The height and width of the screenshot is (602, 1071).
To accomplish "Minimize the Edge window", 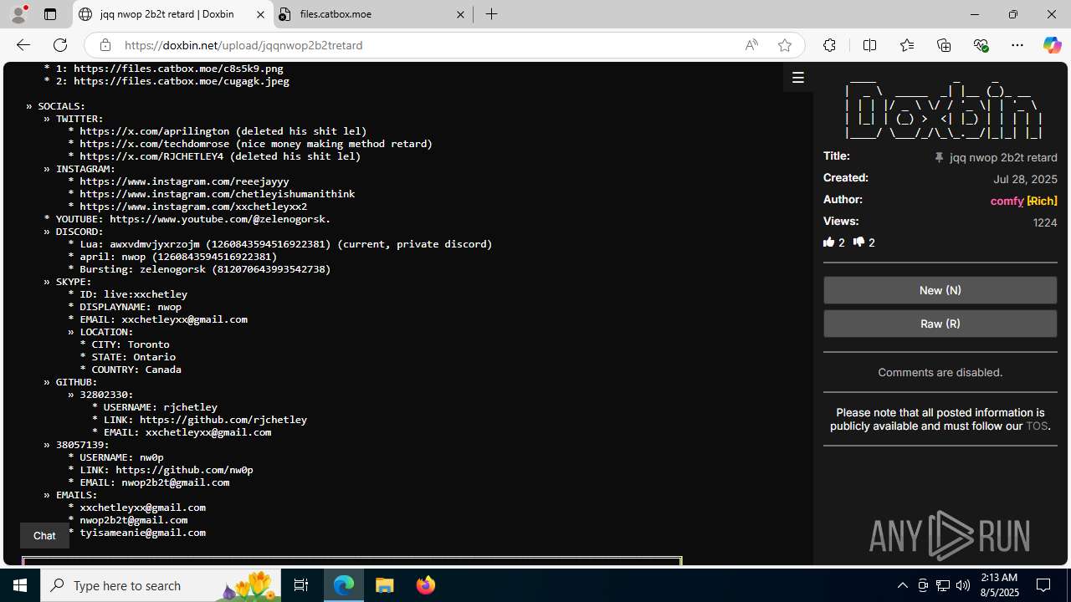I will click(974, 14).
